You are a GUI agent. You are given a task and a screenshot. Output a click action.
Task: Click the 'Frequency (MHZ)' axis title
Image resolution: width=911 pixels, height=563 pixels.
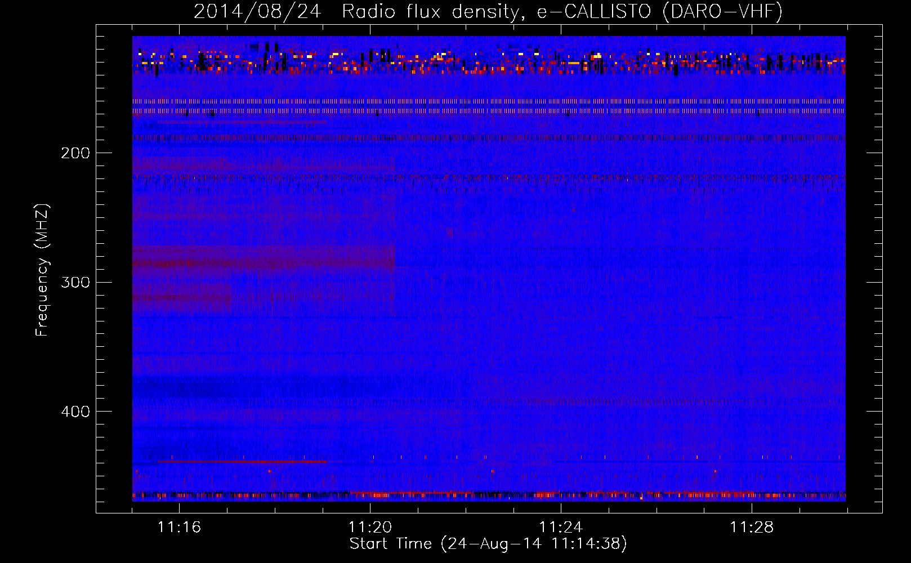click(x=42, y=270)
